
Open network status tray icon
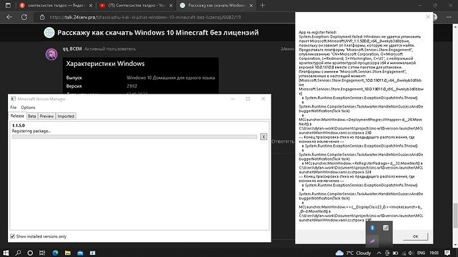(404, 253)
